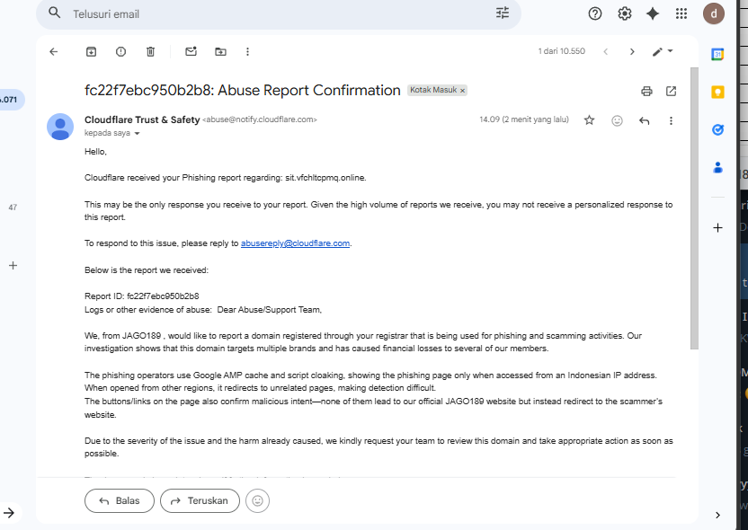Open the account avatar 'd'
748x530 pixels.
coord(714,13)
